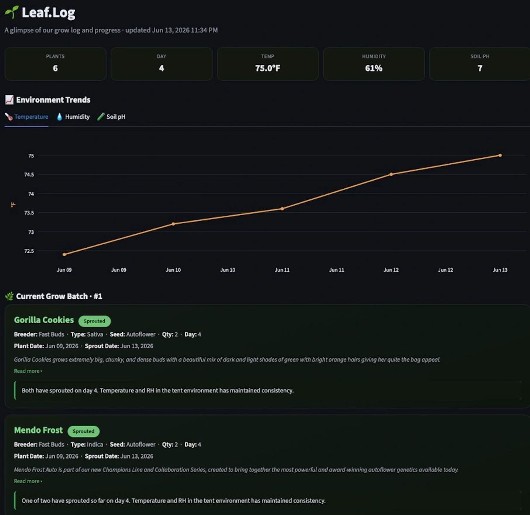This screenshot has width=530, height=515.
Task: Click the 'Jun 13' x-axis label
Action: click(500, 270)
